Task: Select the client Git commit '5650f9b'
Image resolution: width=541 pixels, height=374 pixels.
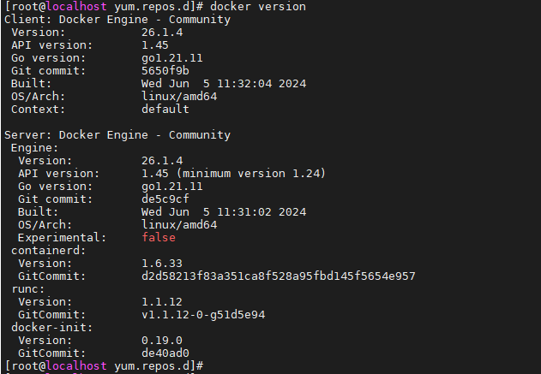Action: [165, 70]
